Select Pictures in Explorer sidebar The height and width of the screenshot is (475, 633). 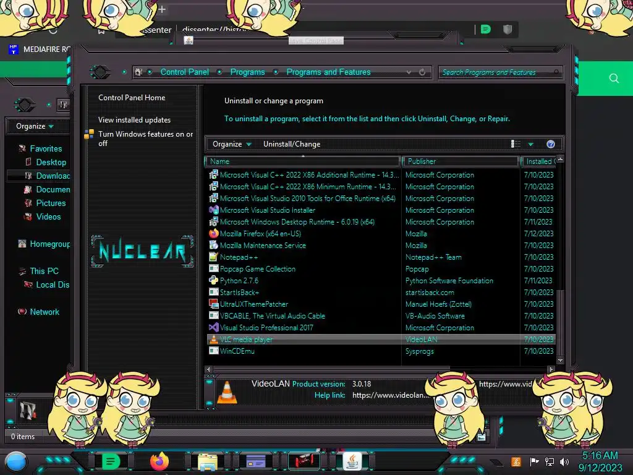click(51, 203)
